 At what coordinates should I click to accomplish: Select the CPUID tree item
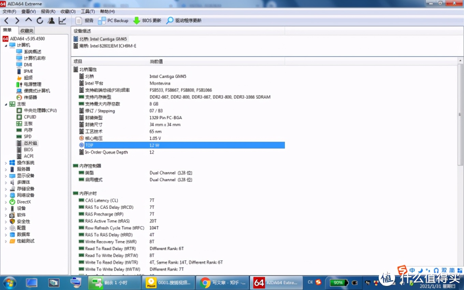coord(26,117)
